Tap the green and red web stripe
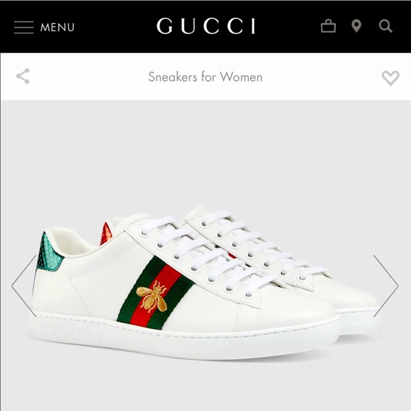The height and width of the screenshot is (411, 411). 156,293
